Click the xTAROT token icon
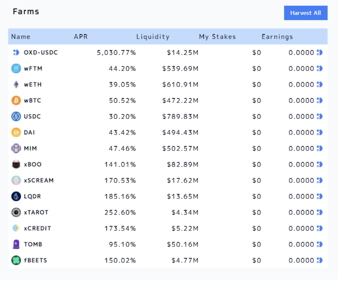338x282 pixels. [16, 212]
